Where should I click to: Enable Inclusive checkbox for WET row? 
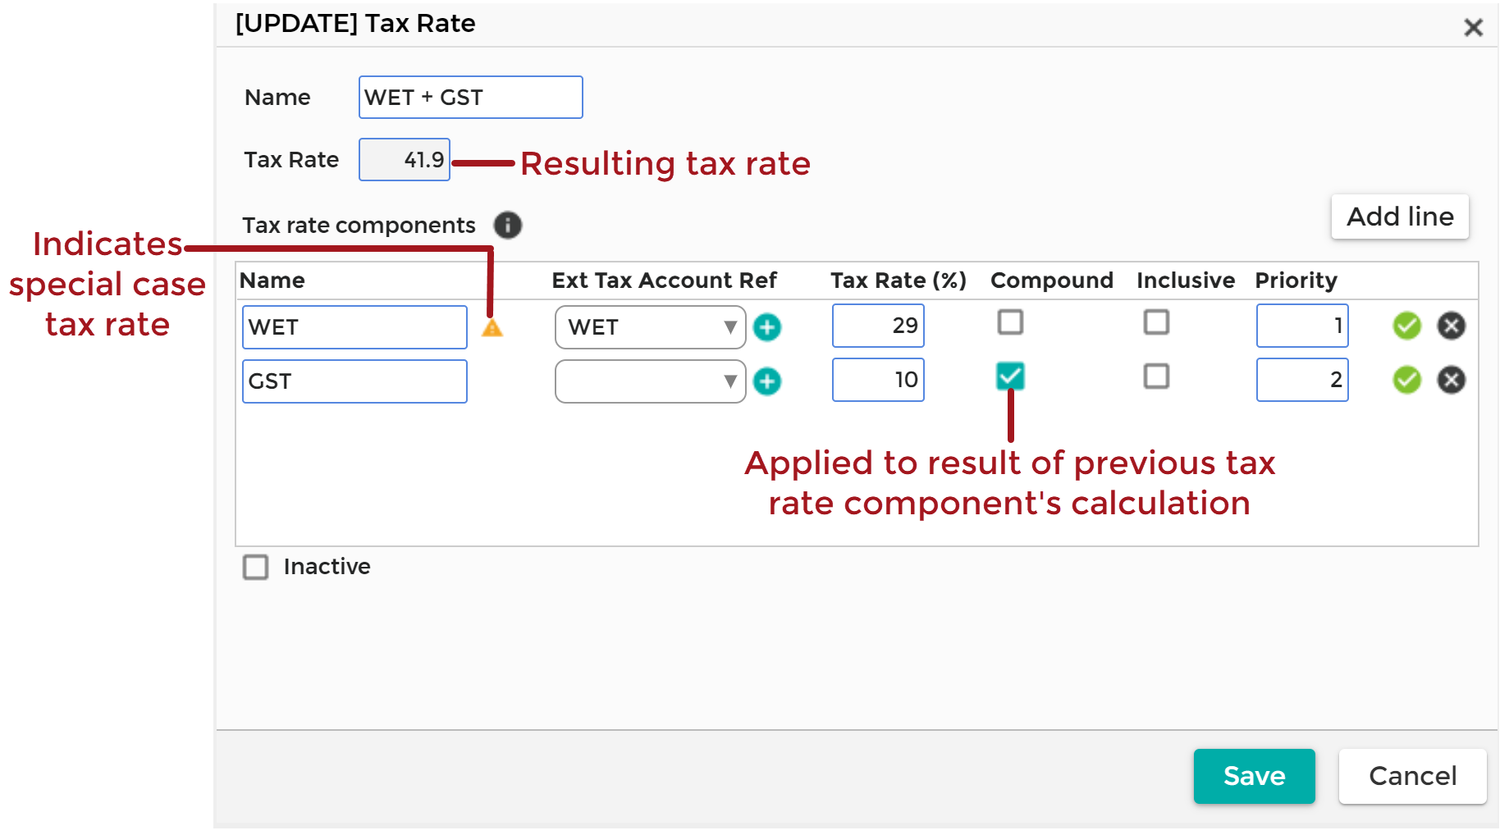1156,322
